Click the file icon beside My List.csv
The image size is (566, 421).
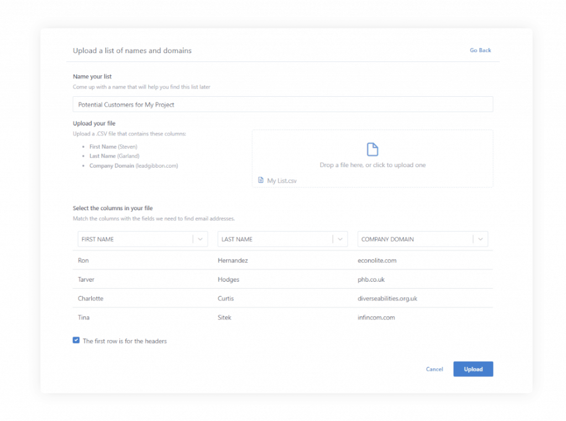[x=260, y=180]
